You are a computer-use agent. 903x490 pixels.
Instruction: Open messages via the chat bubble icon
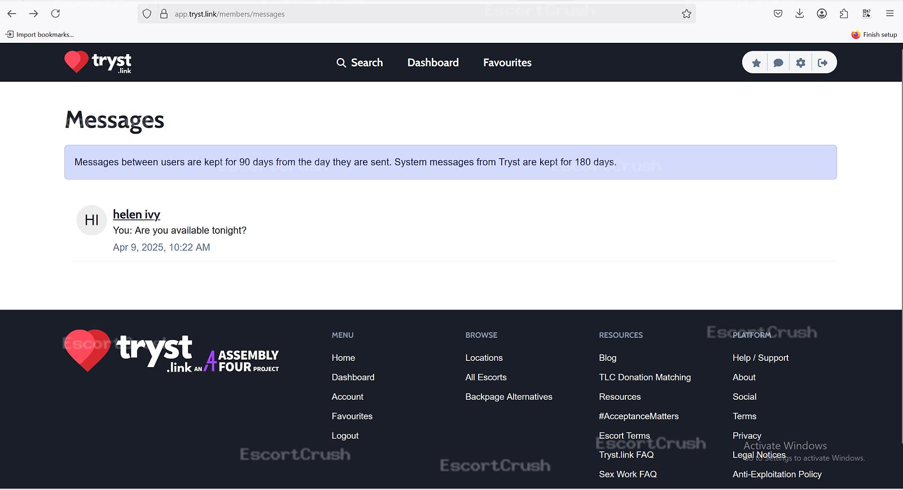(778, 63)
